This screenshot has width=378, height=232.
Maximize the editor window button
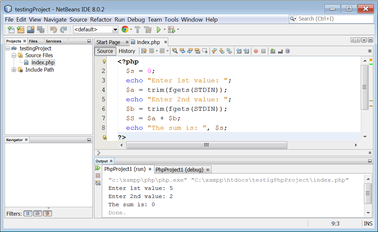pos(370,40)
